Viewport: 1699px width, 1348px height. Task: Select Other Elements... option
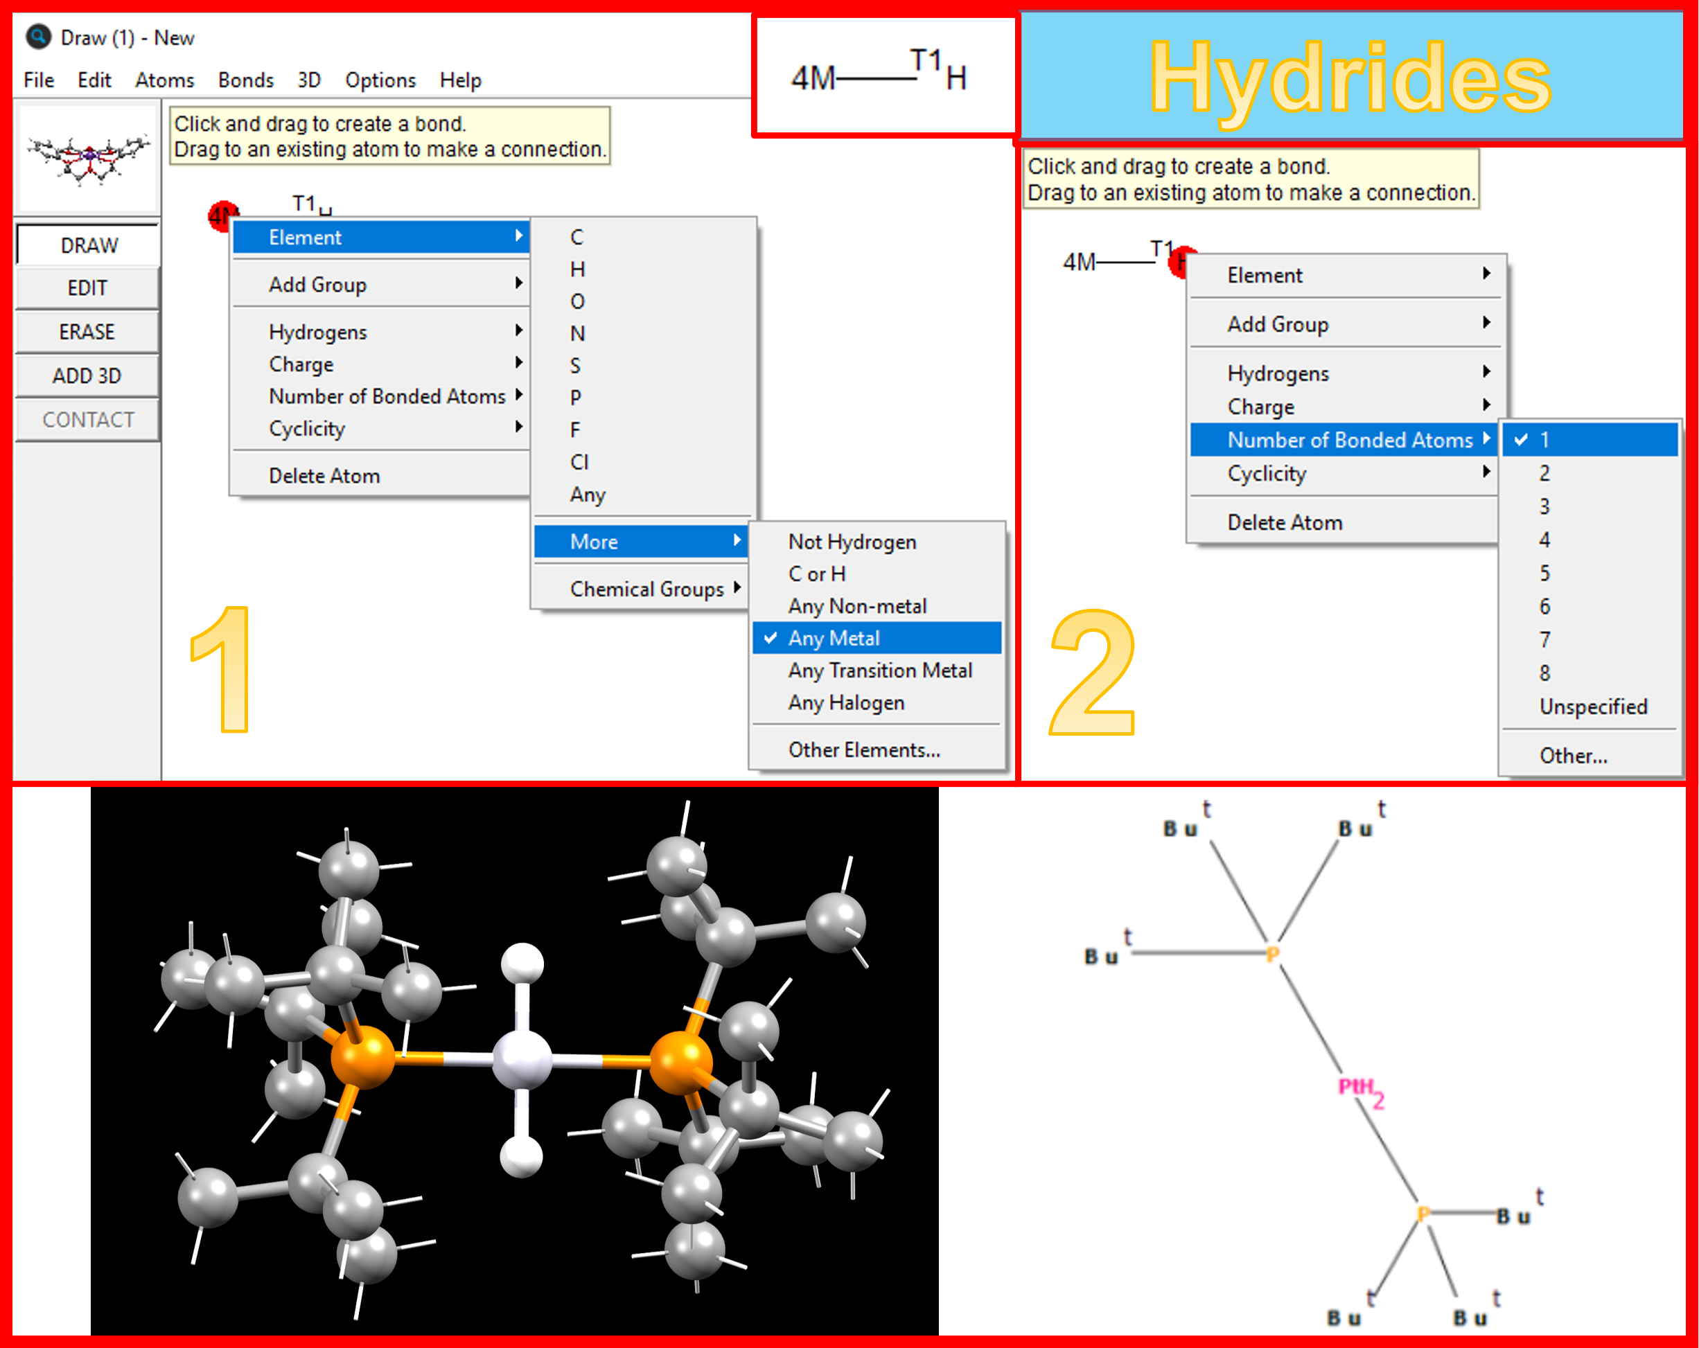click(863, 750)
